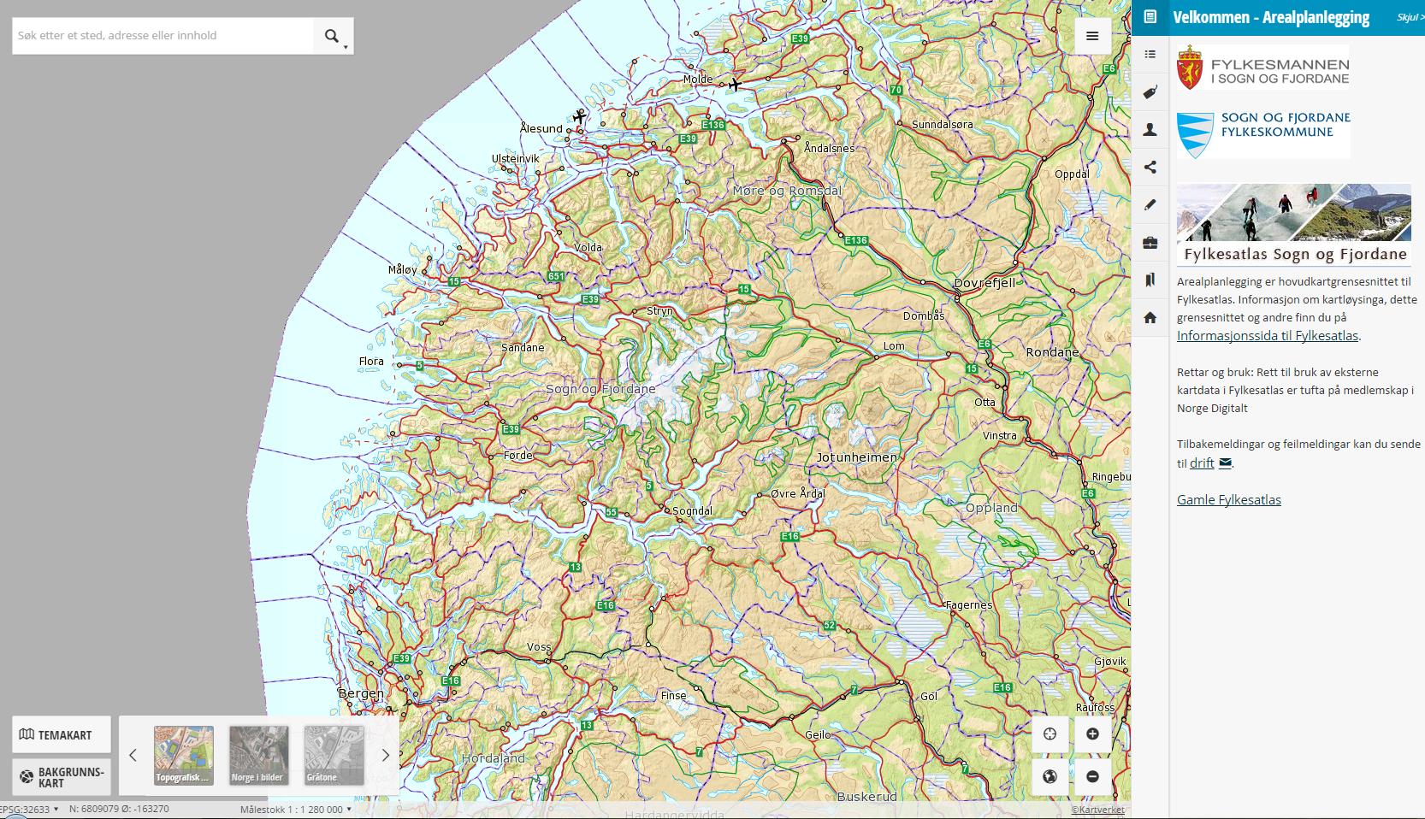Show next background map thumbnails
Screen dimensions: 1425x819
click(385, 755)
